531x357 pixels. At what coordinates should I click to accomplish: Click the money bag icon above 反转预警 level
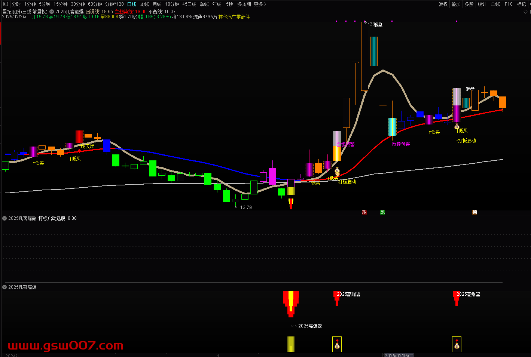(337, 171)
